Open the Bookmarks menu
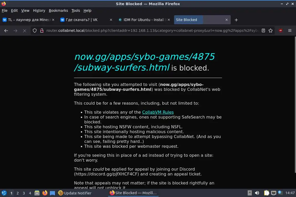Viewport: 296px width, 197px height. [58, 11]
